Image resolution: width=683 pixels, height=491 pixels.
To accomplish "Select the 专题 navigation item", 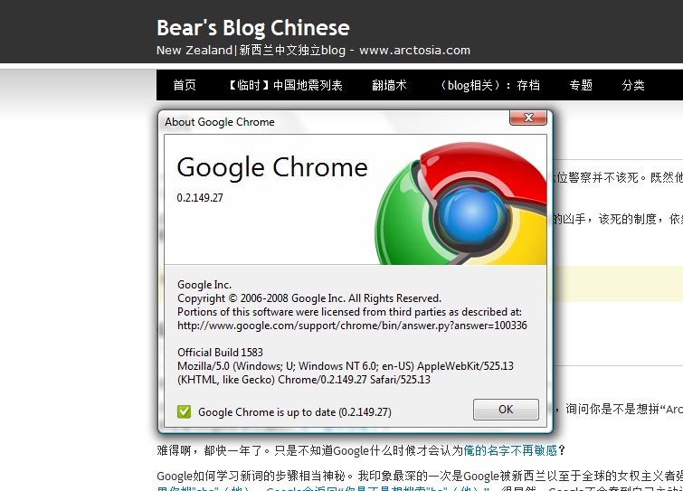I will coord(581,85).
